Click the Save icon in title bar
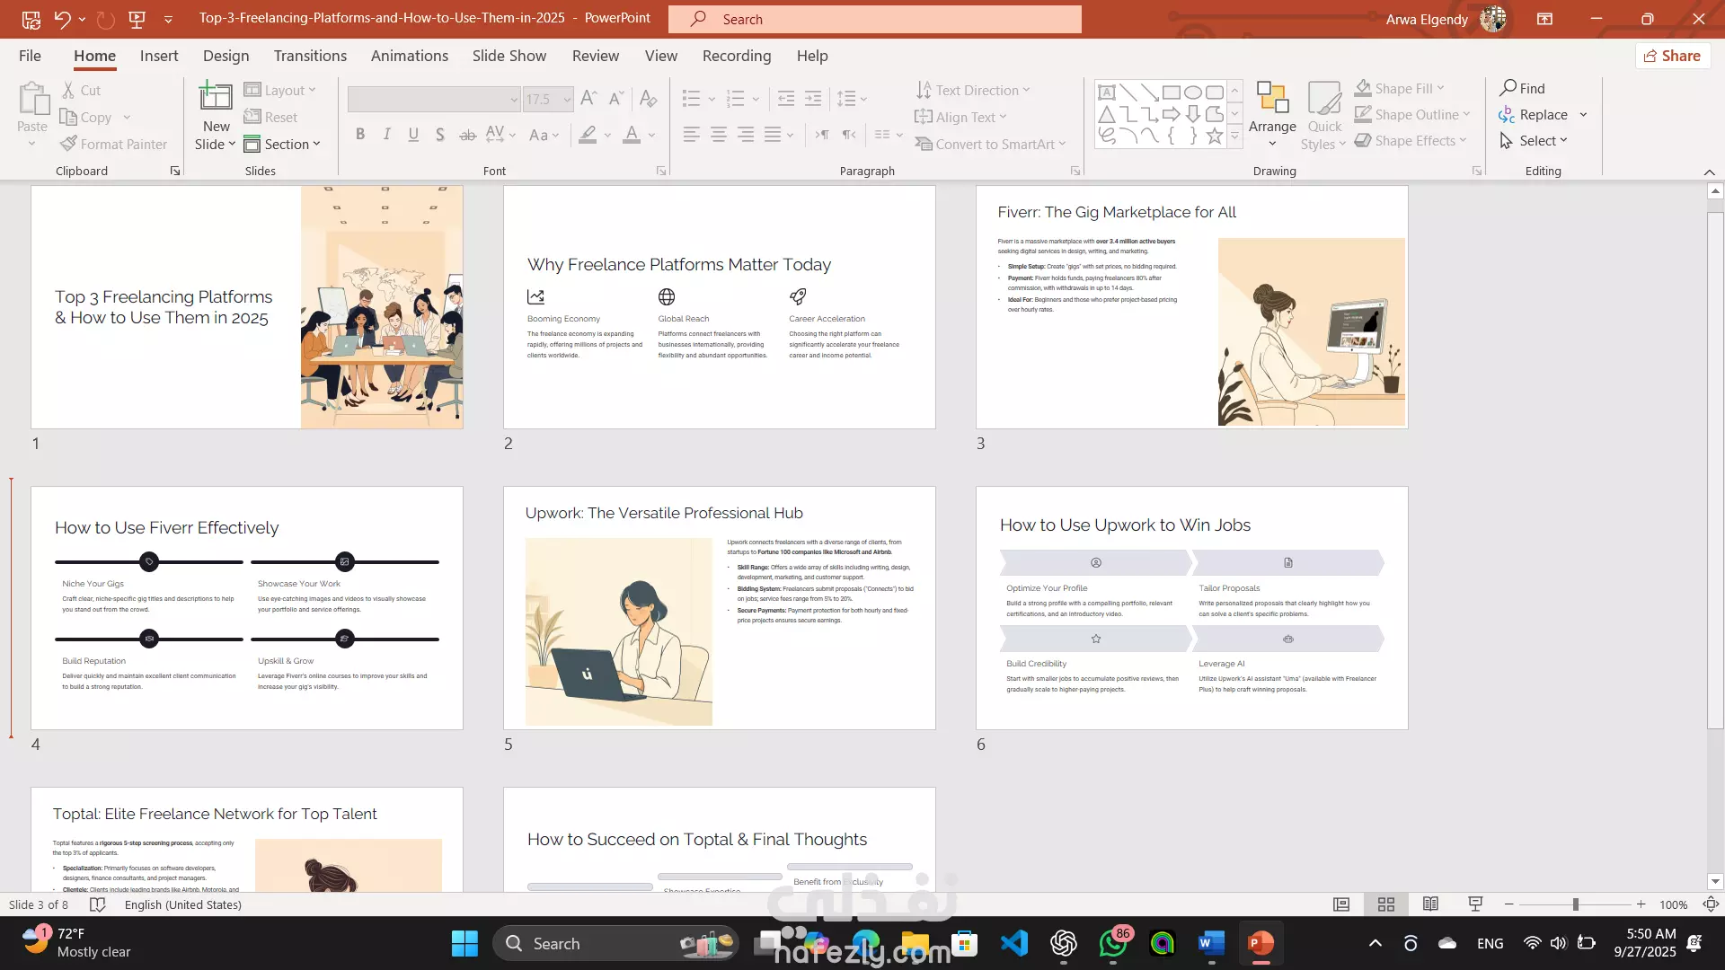The height and width of the screenshot is (970, 1725). tap(31, 19)
